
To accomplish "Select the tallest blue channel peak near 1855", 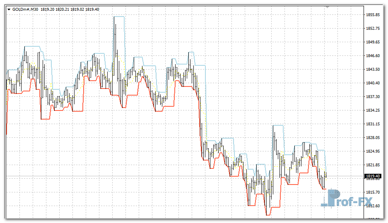I will pyautogui.click(x=119, y=17).
